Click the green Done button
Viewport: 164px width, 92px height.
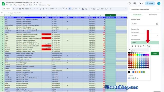coord(155,53)
